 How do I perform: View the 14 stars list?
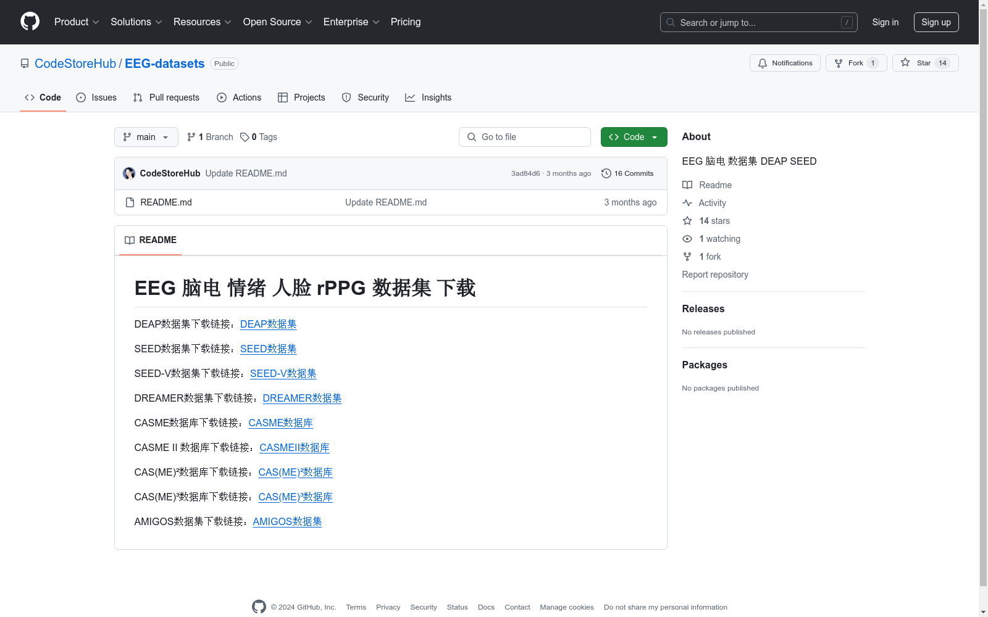tap(706, 221)
